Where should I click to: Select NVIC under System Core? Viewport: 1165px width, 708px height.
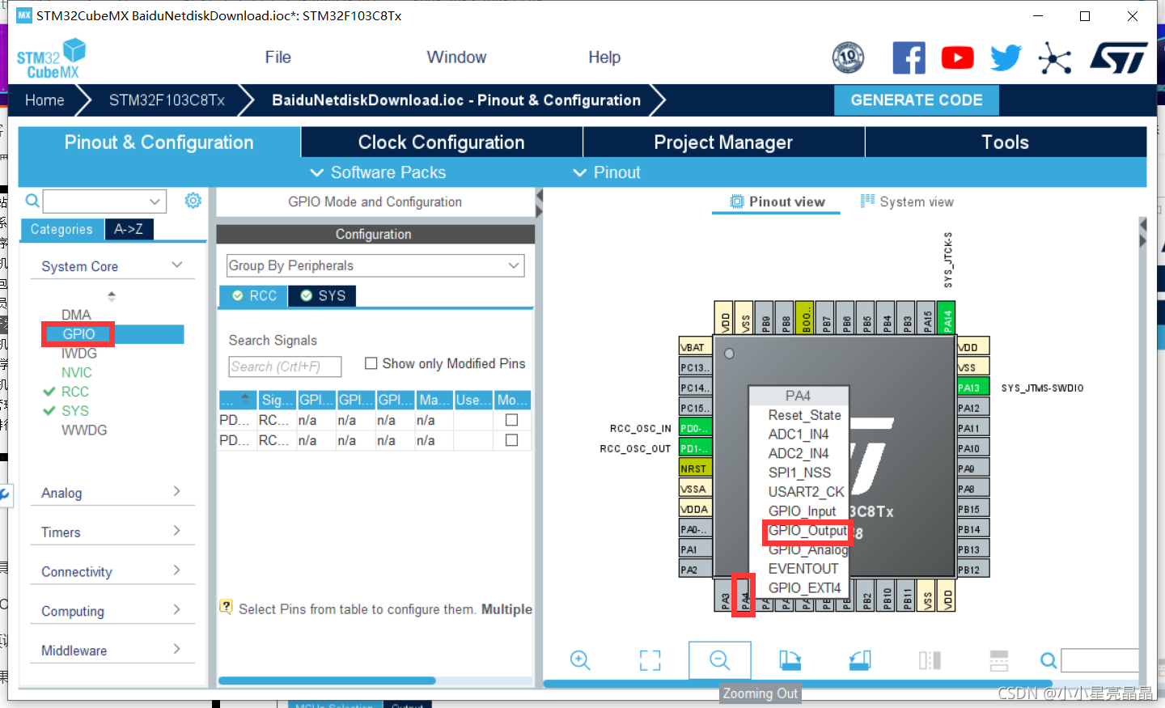(77, 372)
